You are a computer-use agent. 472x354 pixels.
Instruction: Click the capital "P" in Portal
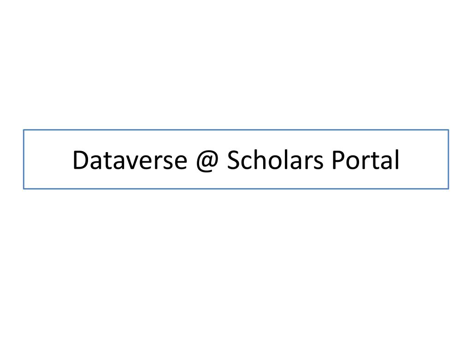click(x=339, y=160)
